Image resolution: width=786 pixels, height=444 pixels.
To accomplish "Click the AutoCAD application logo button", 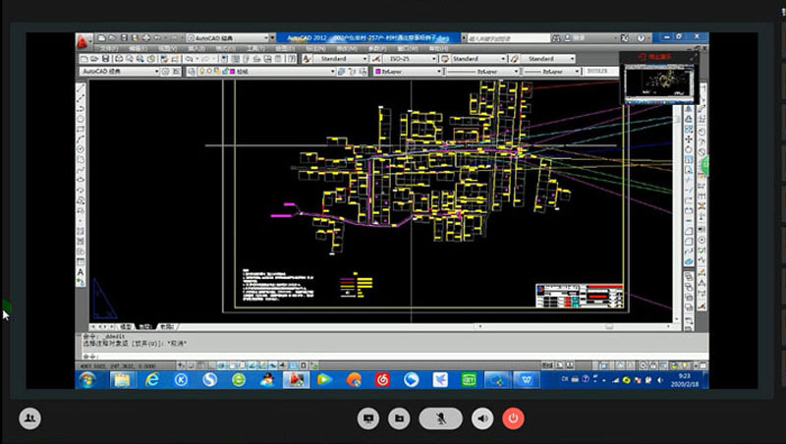I will (x=84, y=39).
